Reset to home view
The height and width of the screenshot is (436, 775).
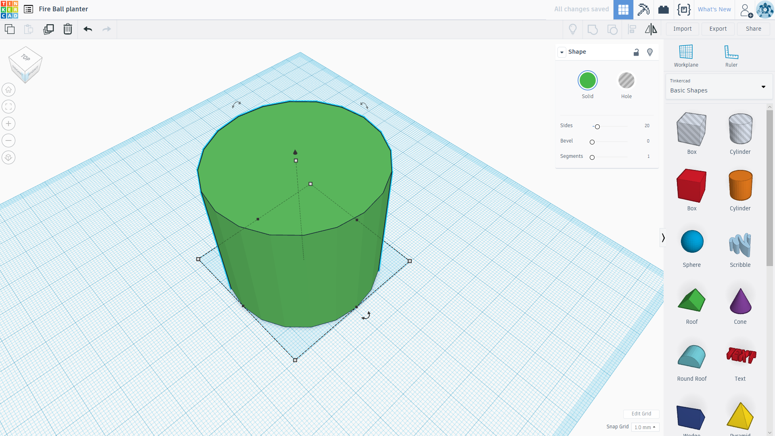8,90
